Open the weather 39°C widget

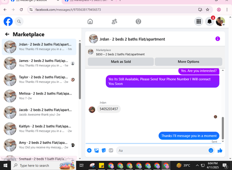point(183,165)
